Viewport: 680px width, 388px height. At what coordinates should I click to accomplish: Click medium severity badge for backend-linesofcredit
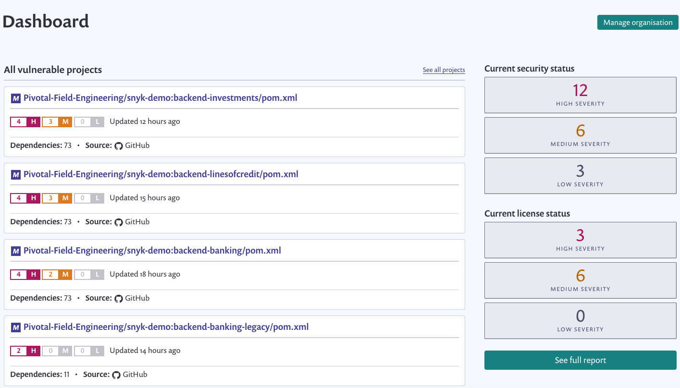(x=57, y=198)
